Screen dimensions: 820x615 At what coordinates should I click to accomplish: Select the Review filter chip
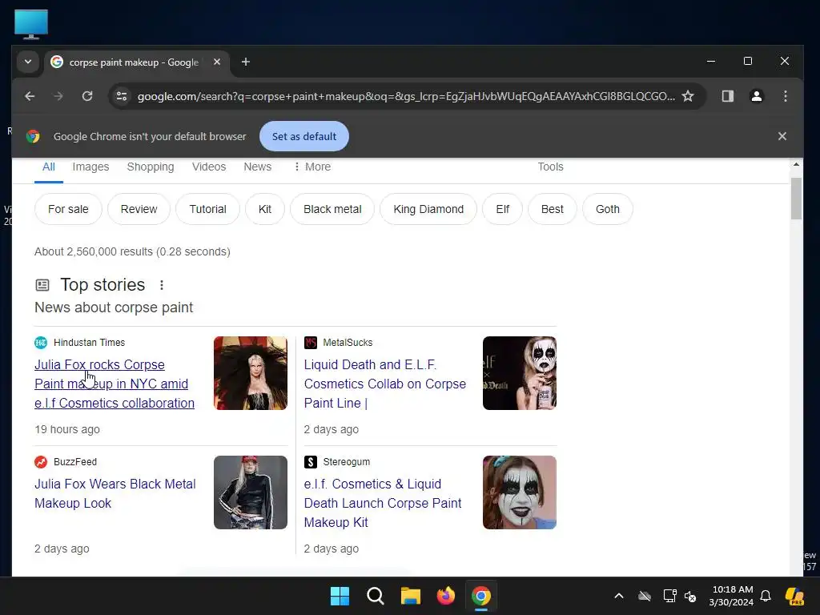tap(139, 209)
